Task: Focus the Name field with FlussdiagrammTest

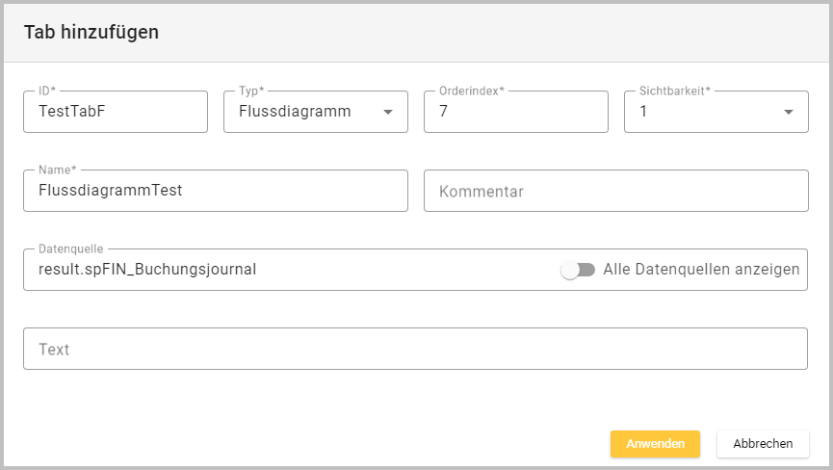Action: coord(216,191)
